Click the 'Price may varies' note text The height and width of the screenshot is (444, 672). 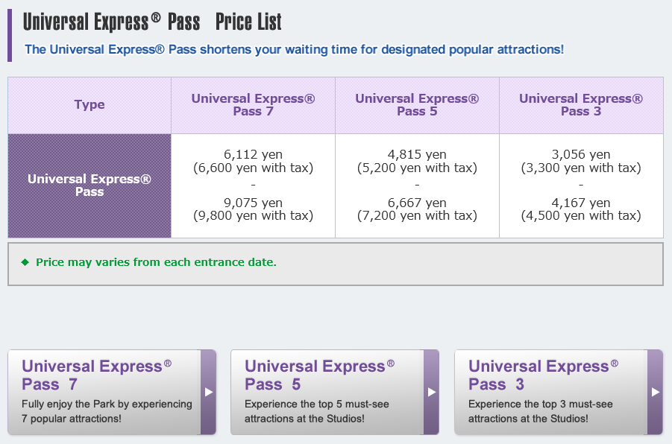pos(156,262)
